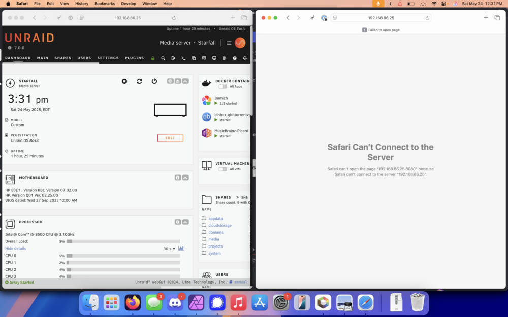
Task: Click the server case thumbnail image
Action: click(x=170, y=110)
